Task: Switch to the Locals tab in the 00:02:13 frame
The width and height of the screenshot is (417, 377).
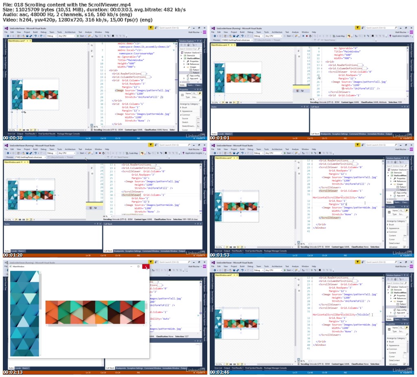Action: point(18,368)
